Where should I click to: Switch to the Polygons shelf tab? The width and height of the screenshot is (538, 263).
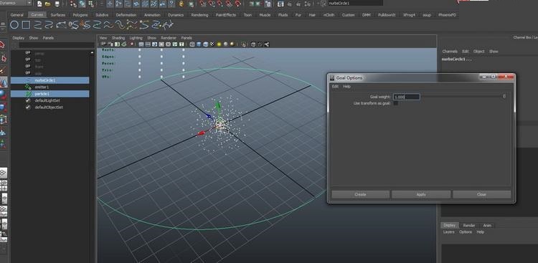pyautogui.click(x=80, y=15)
